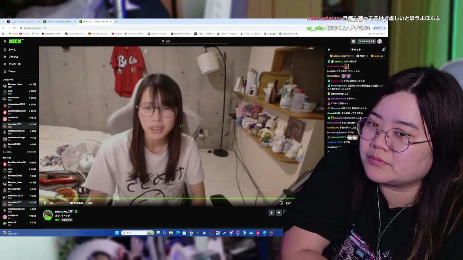Open the weather widget on the taskbar

click(10, 233)
